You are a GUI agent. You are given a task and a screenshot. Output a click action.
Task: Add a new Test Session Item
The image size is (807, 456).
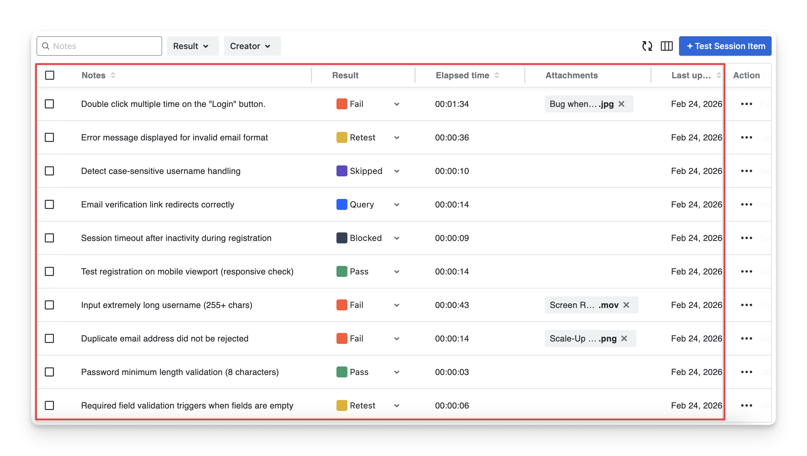coord(725,46)
